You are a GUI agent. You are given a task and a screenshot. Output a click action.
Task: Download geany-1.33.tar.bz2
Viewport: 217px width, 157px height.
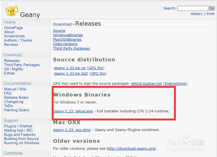click(x=71, y=74)
